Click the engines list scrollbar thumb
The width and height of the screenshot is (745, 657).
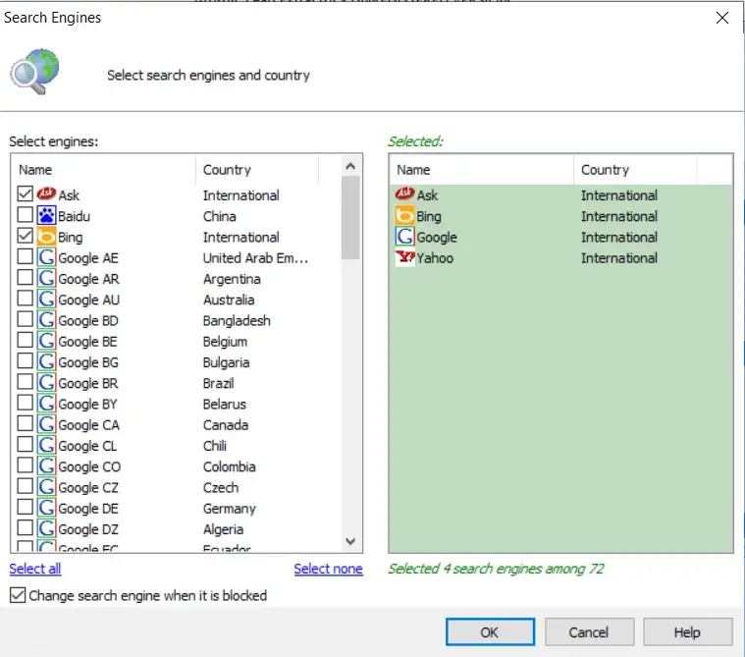click(x=350, y=218)
